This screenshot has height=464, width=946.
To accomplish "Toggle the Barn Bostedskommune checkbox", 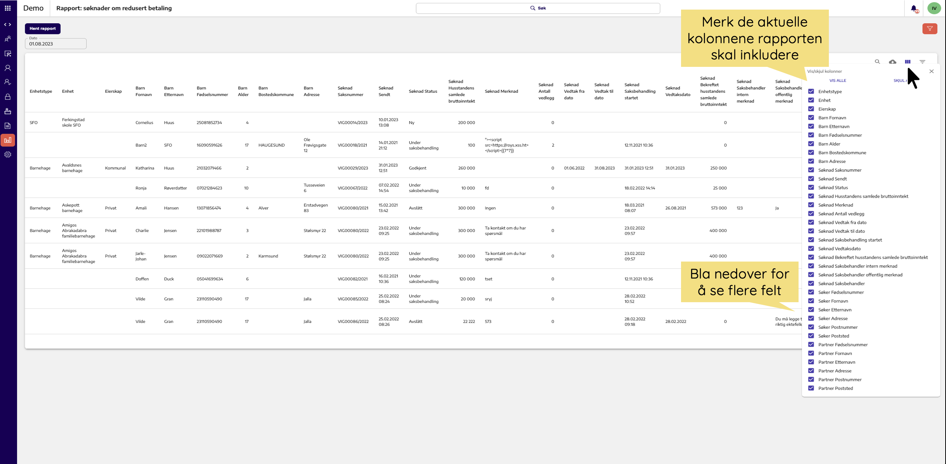I will pyautogui.click(x=811, y=152).
